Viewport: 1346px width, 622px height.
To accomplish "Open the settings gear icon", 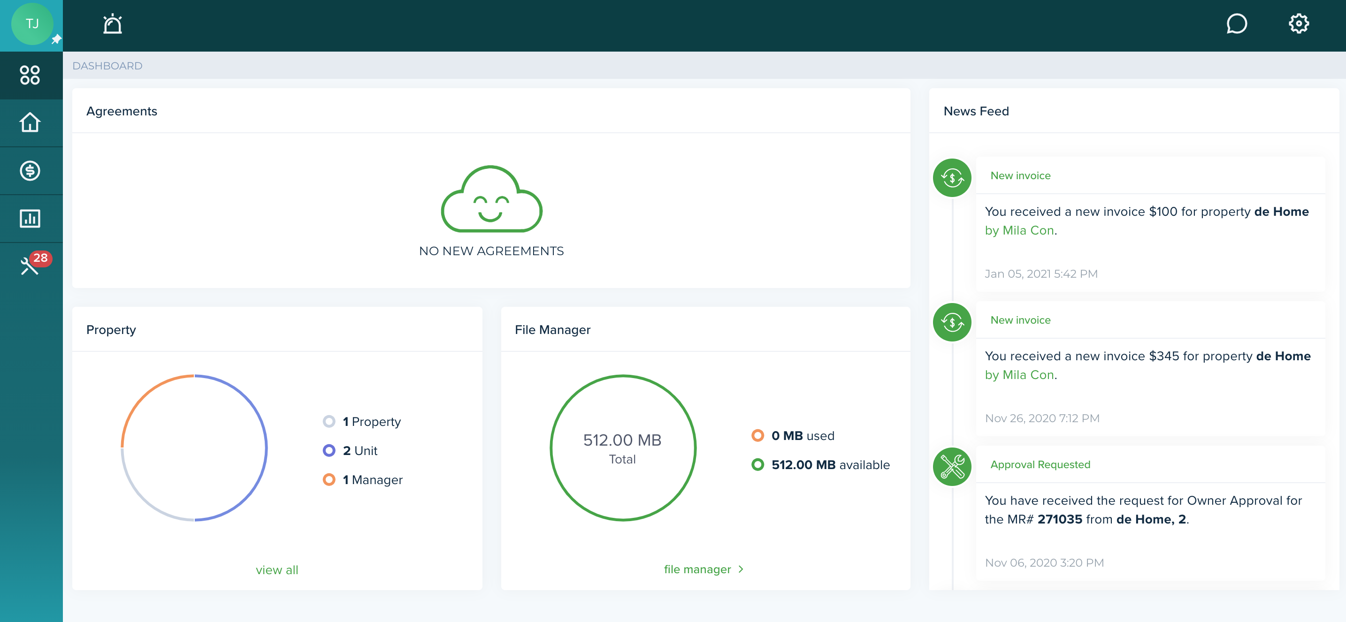I will point(1299,24).
